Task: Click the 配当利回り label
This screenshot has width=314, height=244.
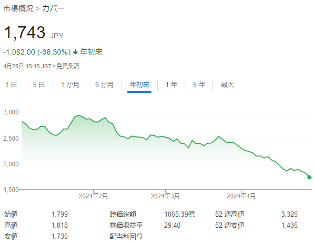Action: point(126,237)
